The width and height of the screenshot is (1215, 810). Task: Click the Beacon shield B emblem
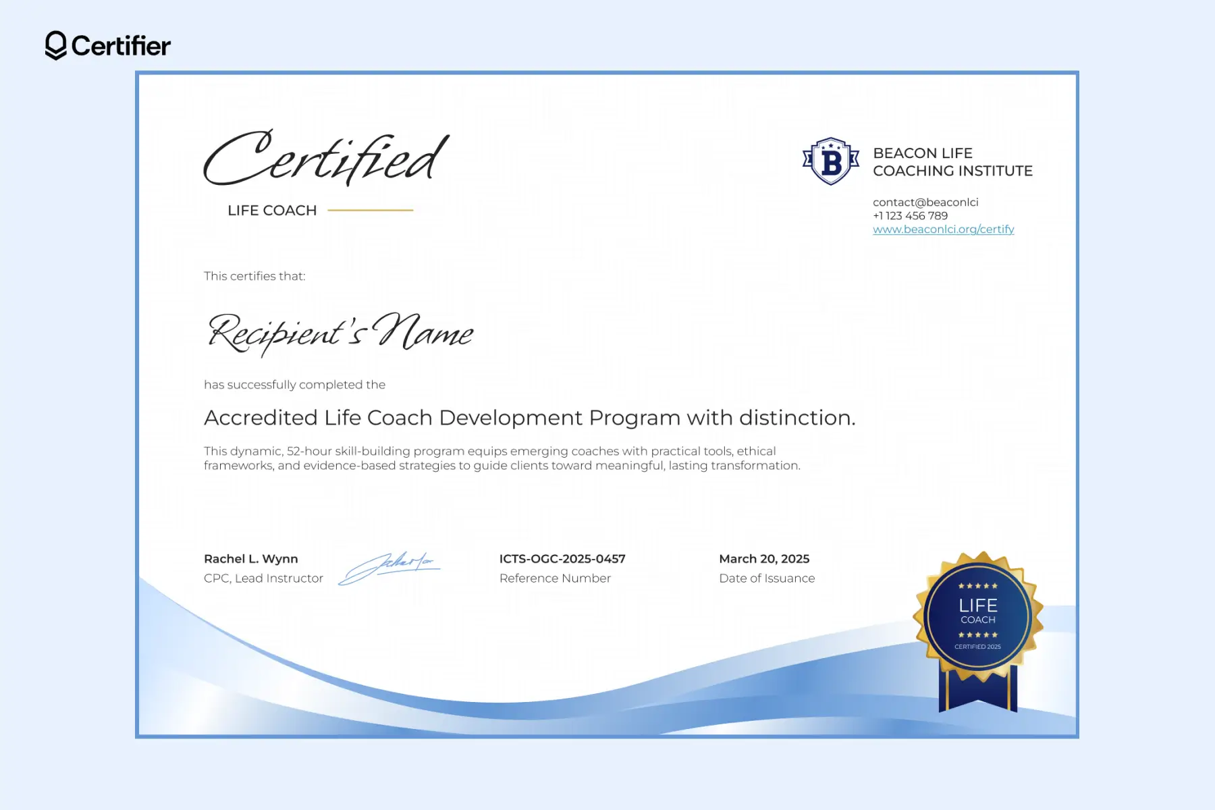pyautogui.click(x=831, y=161)
